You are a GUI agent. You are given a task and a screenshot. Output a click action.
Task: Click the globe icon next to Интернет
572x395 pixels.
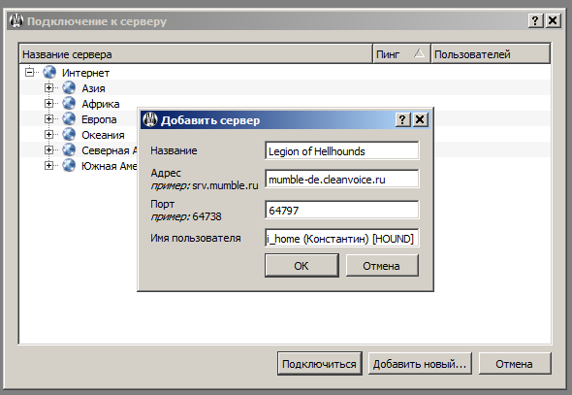pyautogui.click(x=49, y=72)
